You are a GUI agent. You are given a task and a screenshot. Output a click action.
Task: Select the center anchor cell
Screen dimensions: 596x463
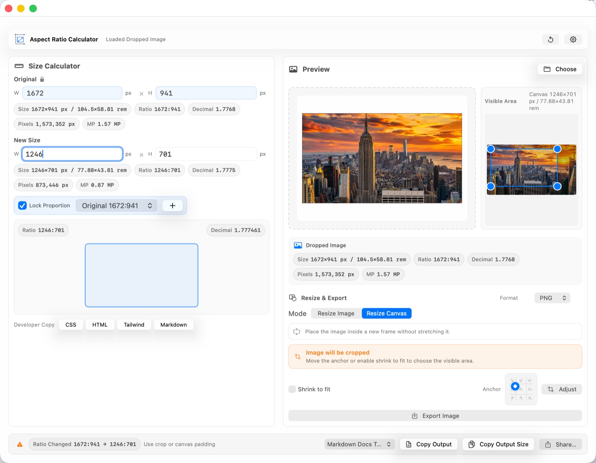(521, 389)
